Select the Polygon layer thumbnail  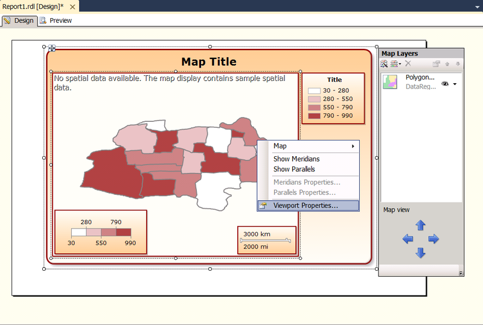pos(390,82)
